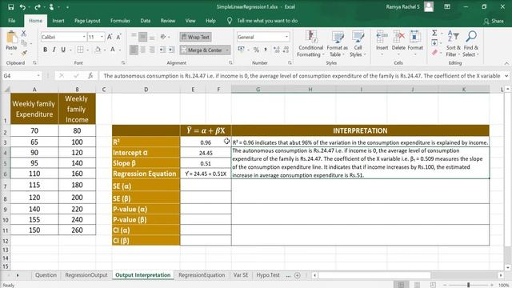Activate the Format Painter brush

click(x=24, y=53)
